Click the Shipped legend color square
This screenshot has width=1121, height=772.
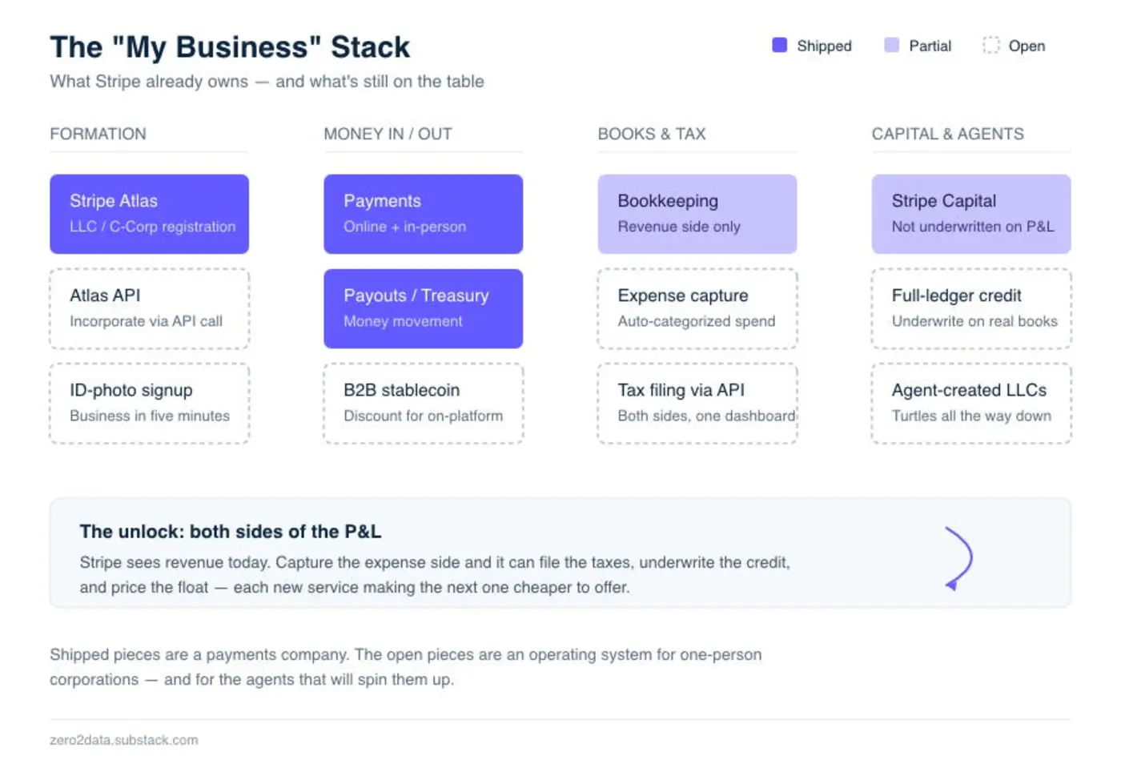click(779, 45)
